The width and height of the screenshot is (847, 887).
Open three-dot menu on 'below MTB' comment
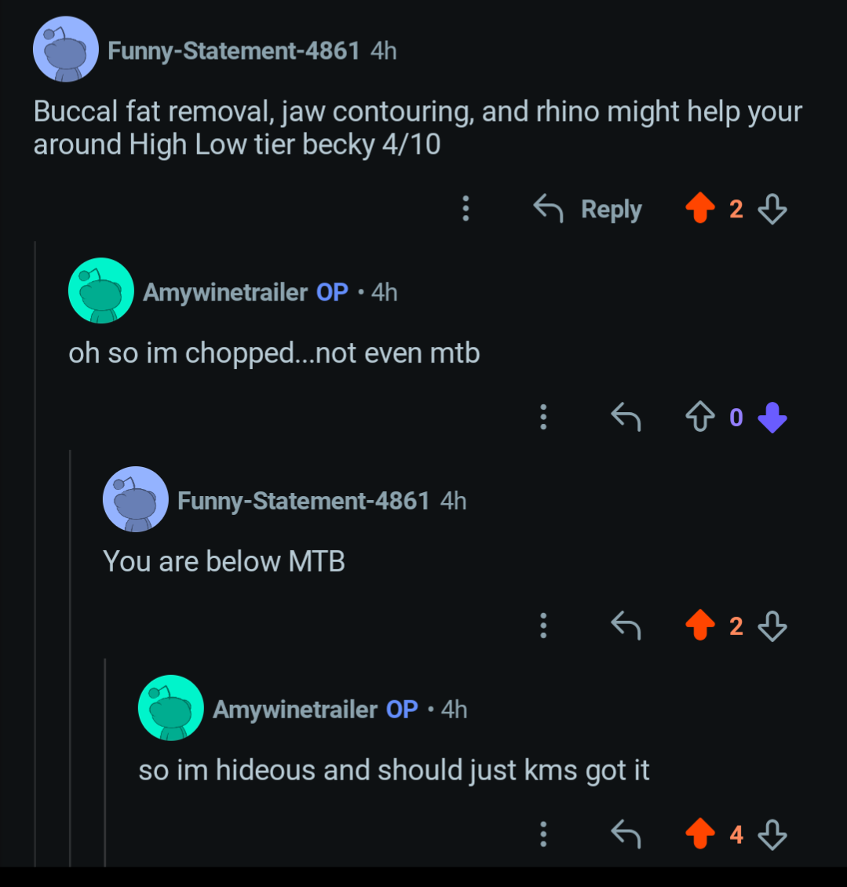(x=543, y=626)
